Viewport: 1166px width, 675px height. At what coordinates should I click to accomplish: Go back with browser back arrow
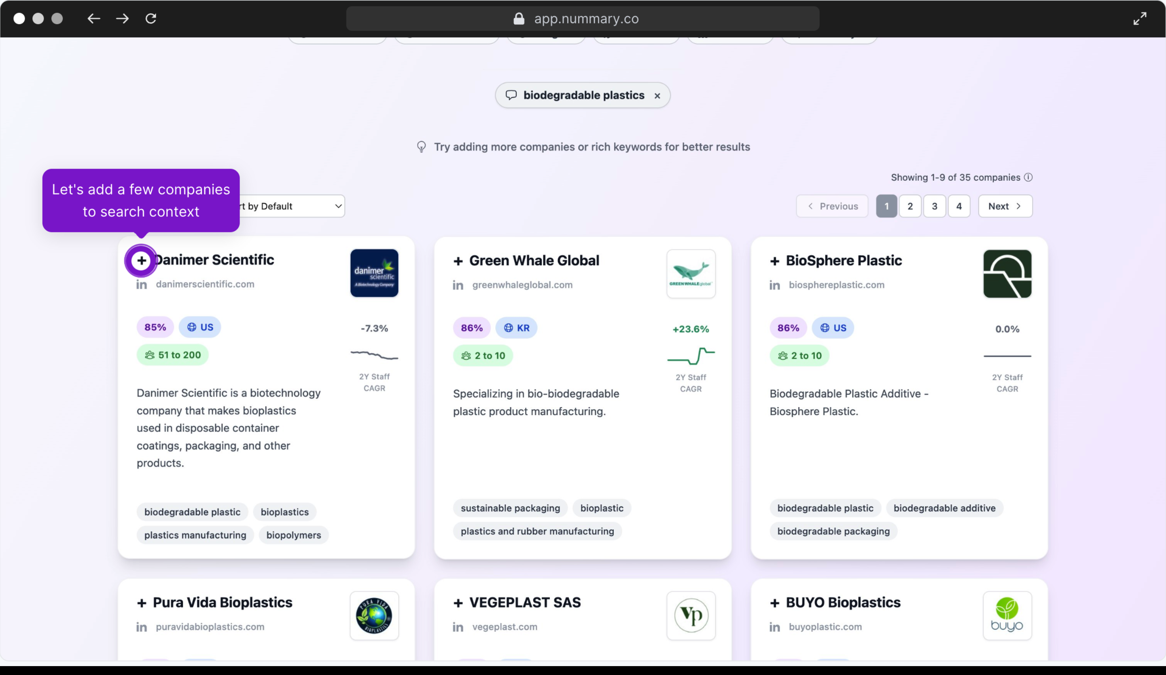point(94,19)
